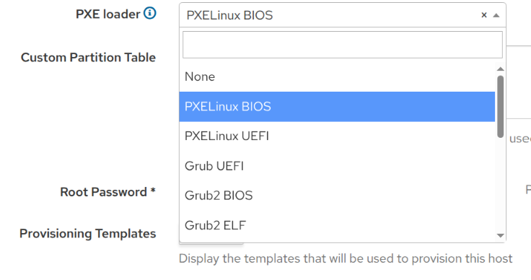531x280 pixels.
Task: Click the provisioning templates help text
Action: pos(346,258)
